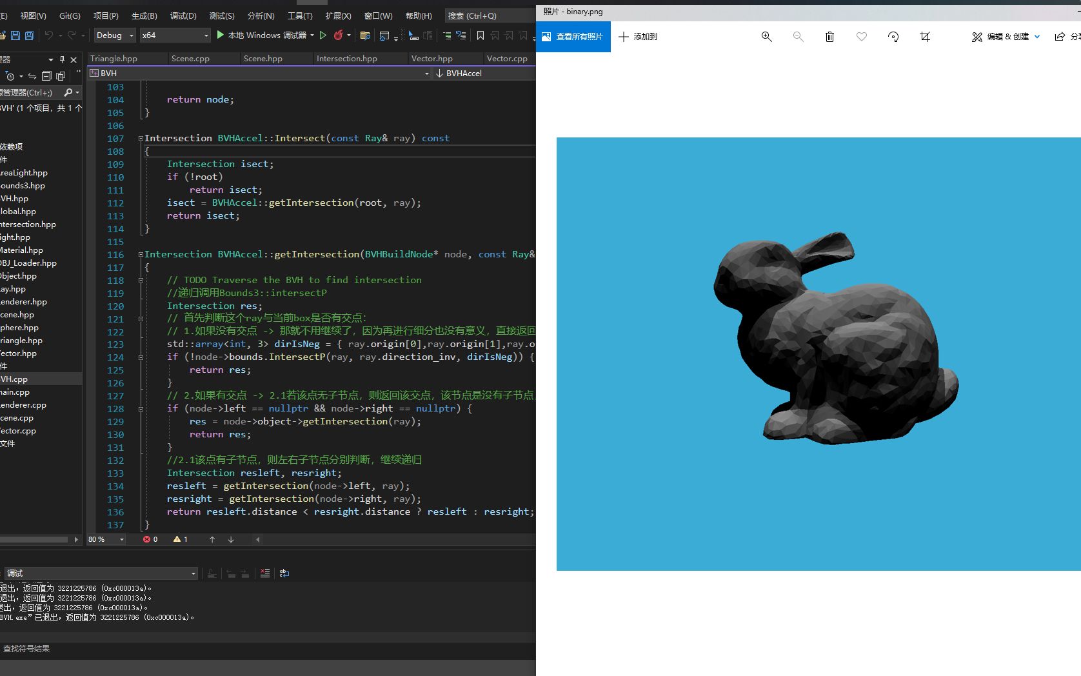Click the 搜索 (Ctrl+Q) search box
Viewport: 1081px width, 676px height.
(x=489, y=15)
